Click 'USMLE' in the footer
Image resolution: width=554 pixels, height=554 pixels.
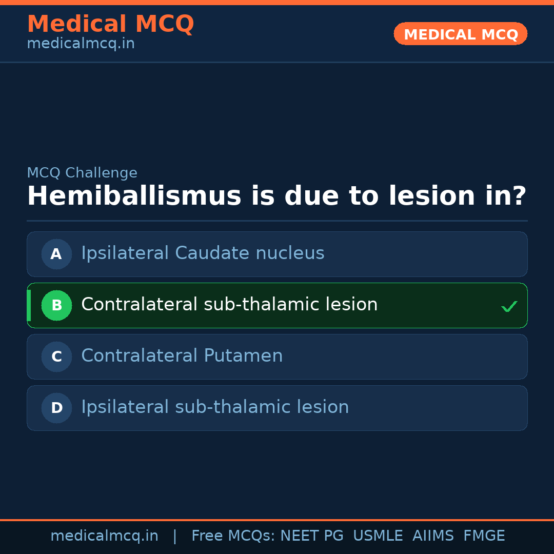378,536
